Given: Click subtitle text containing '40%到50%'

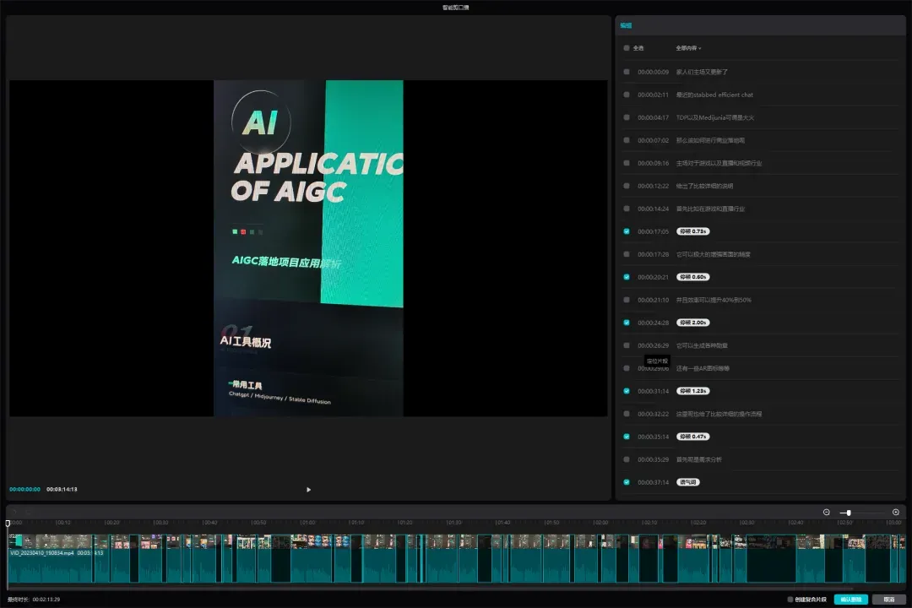Looking at the screenshot, I should tap(713, 300).
